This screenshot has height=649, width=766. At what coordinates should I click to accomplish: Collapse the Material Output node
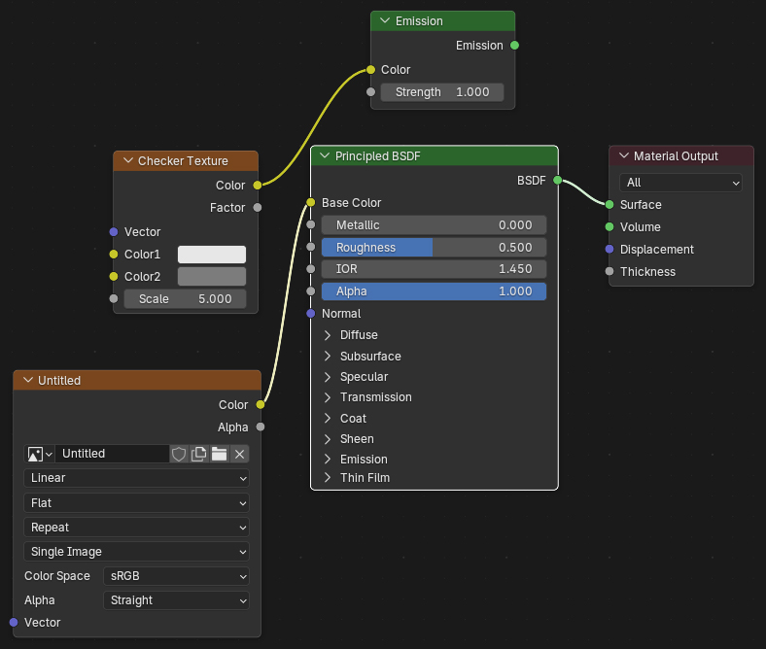(622, 156)
